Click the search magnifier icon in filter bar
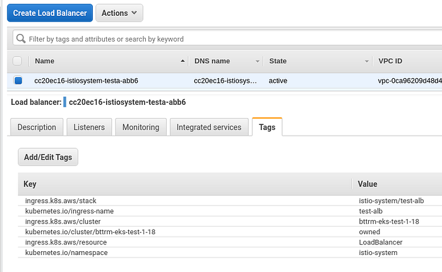This screenshot has height=272, width=442. [x=21, y=38]
